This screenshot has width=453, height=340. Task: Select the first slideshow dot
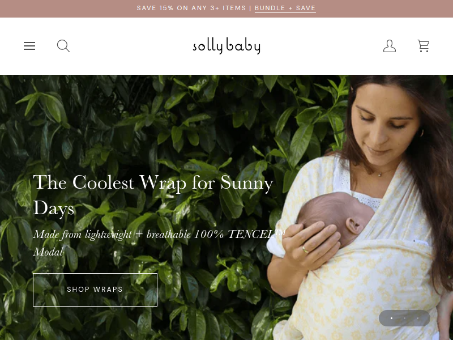point(391,318)
